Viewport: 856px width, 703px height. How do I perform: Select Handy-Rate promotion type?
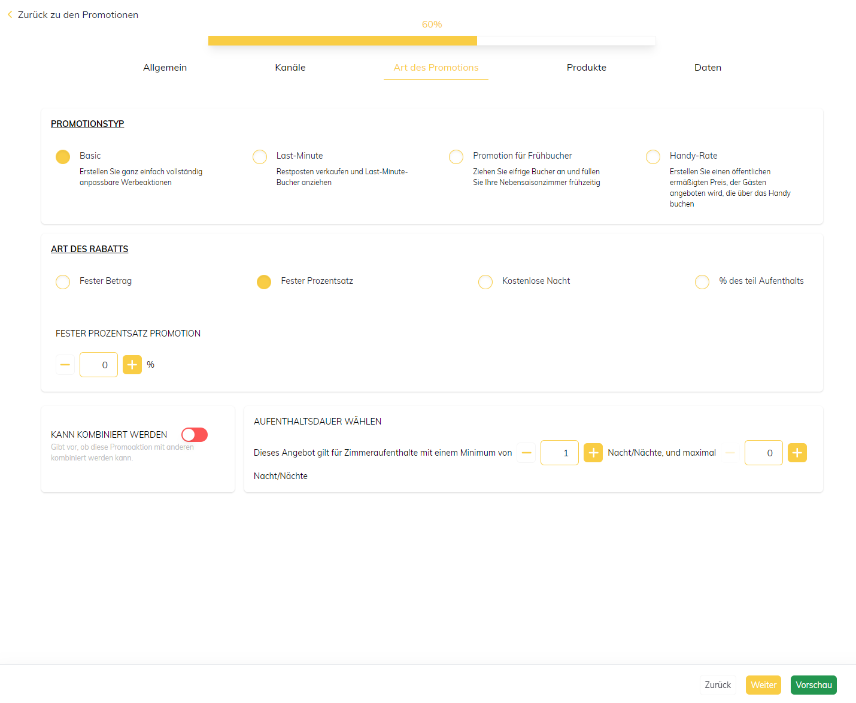click(653, 157)
